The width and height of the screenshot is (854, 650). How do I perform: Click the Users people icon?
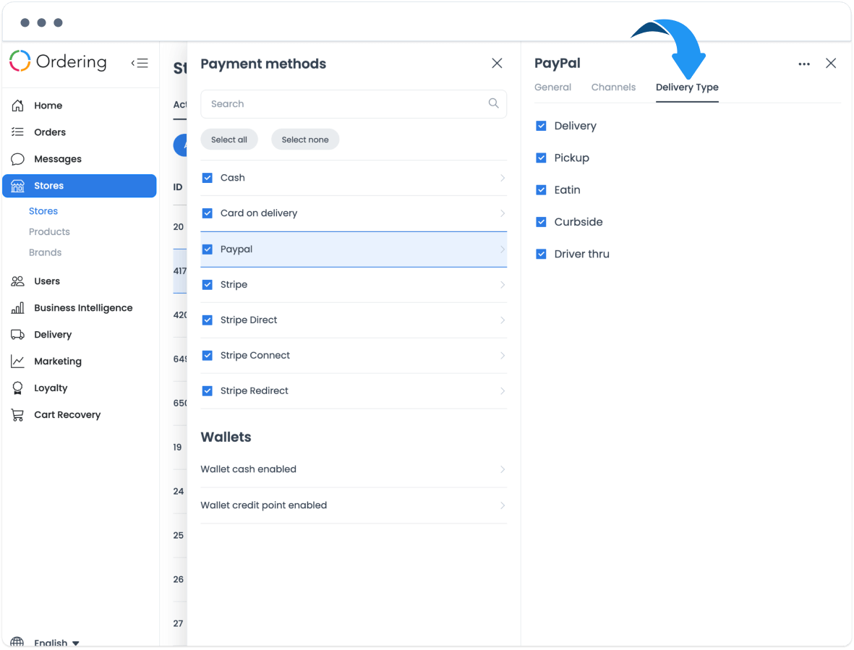[x=17, y=281]
